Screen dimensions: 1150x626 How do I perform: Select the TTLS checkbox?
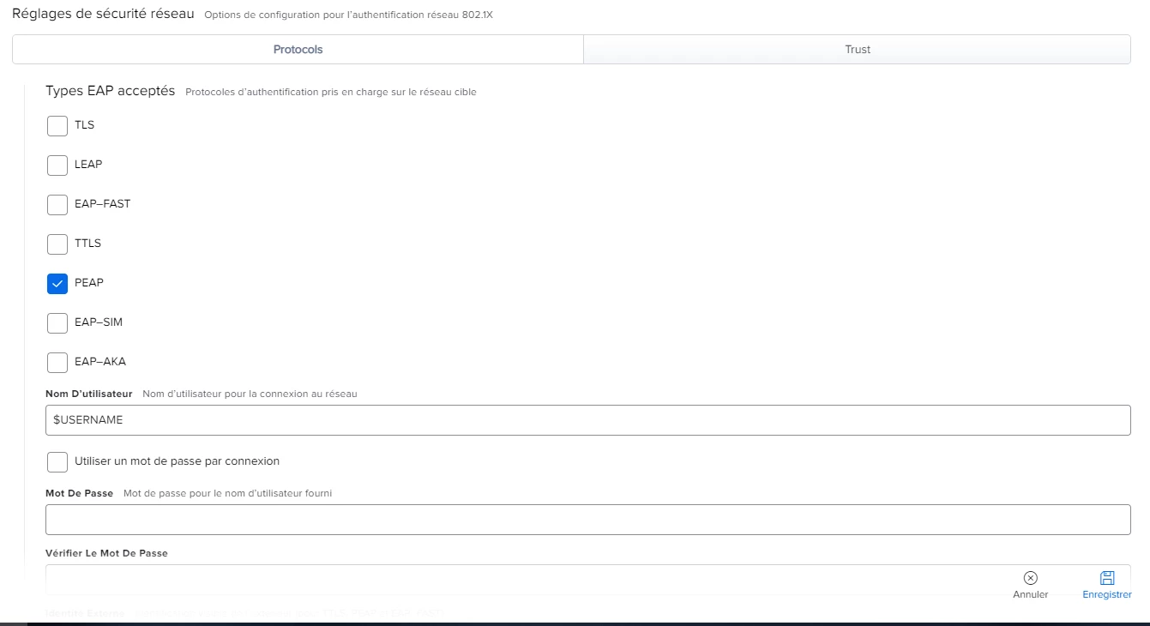57,244
